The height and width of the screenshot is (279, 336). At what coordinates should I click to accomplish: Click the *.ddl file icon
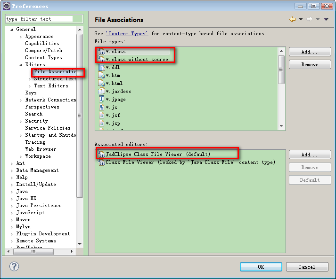pyautogui.click(x=102, y=67)
